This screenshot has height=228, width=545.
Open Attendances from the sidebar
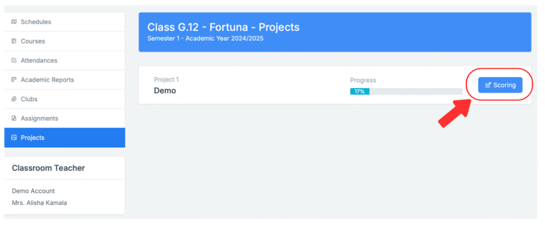(x=39, y=61)
